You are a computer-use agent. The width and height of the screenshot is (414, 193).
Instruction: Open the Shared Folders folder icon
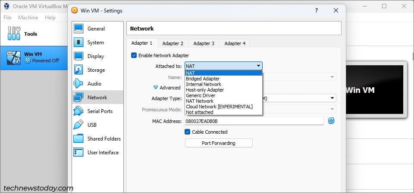[78, 138]
